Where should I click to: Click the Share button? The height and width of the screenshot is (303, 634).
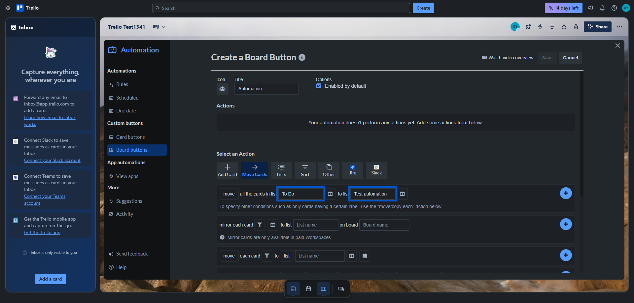coord(598,27)
